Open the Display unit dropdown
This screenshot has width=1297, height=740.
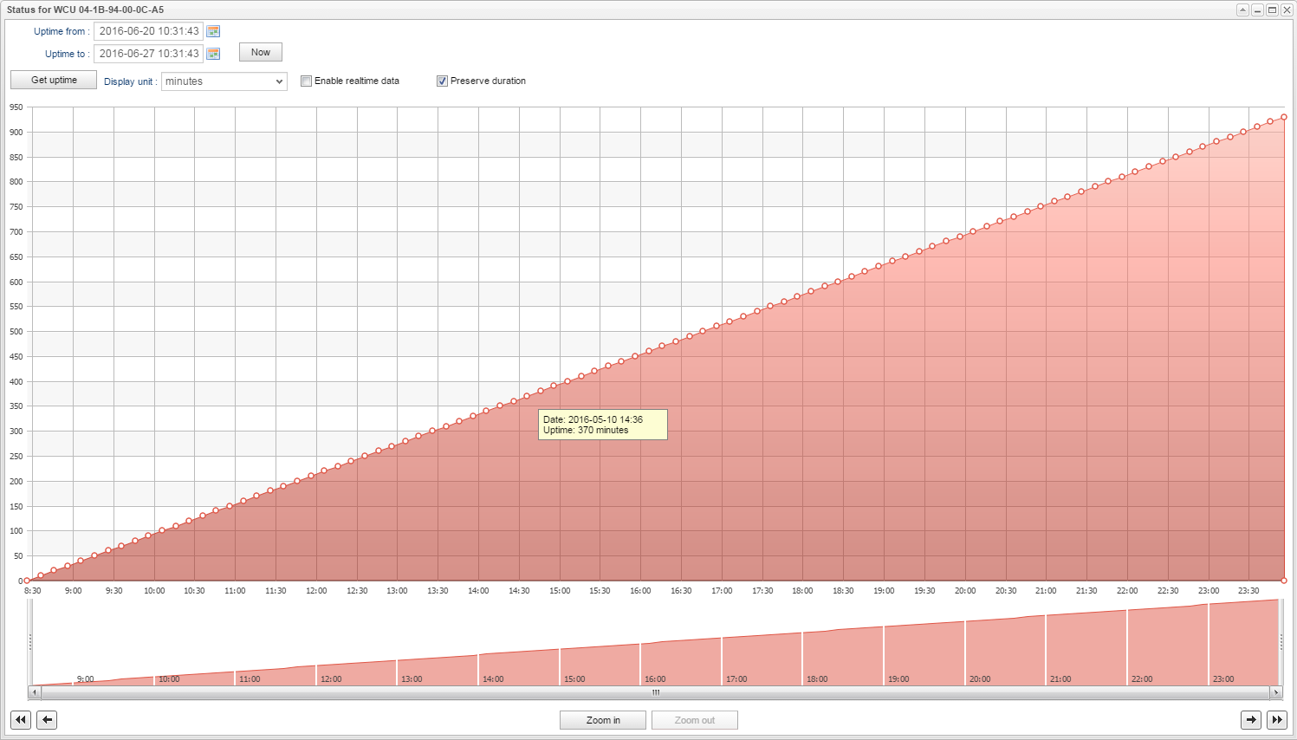pos(224,81)
